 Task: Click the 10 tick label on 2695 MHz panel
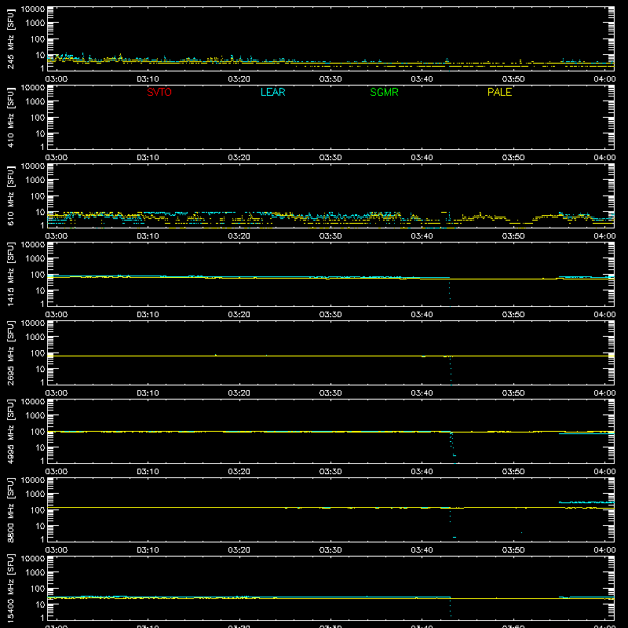click(x=41, y=369)
